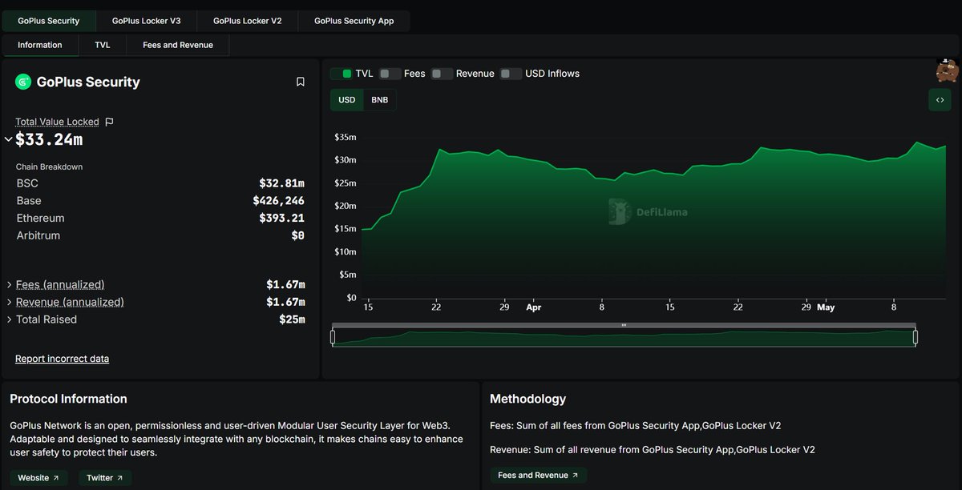The height and width of the screenshot is (490, 962).
Task: Click the Chain Breakdown heading
Action: coord(49,167)
